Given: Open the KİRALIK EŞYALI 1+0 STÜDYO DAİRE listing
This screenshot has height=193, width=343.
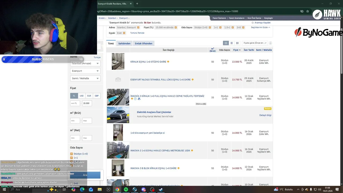Looking at the screenshot, I should [x=148, y=62].
